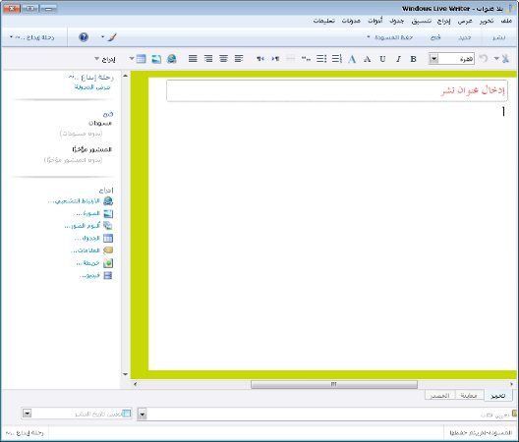Click the justify text alignment icon
This screenshot has height=442, width=519.
pos(193,59)
